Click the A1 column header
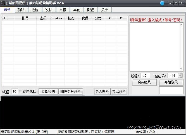Viewport: 186px width, 135px height. [x=110, y=18]
